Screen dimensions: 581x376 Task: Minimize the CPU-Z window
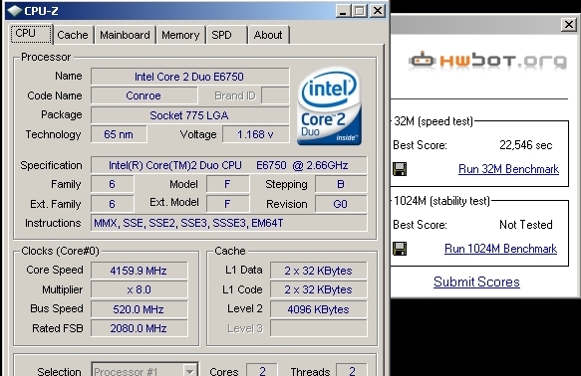343,11
